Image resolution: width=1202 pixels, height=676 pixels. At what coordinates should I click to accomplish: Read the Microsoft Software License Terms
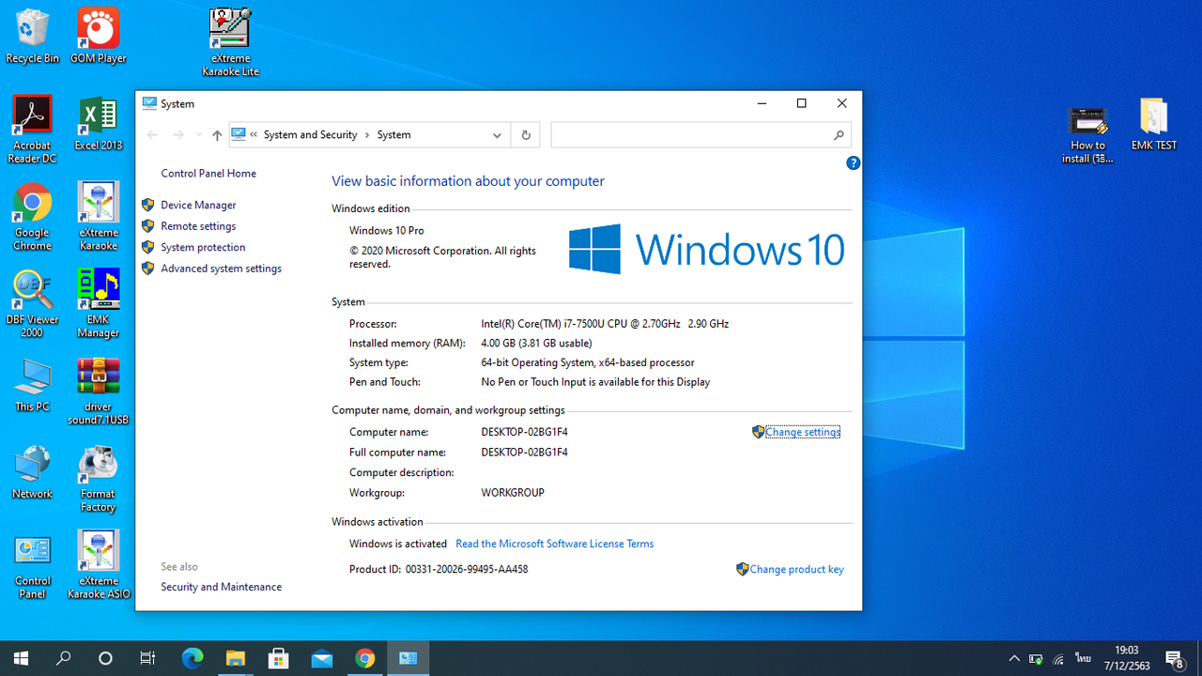point(554,544)
